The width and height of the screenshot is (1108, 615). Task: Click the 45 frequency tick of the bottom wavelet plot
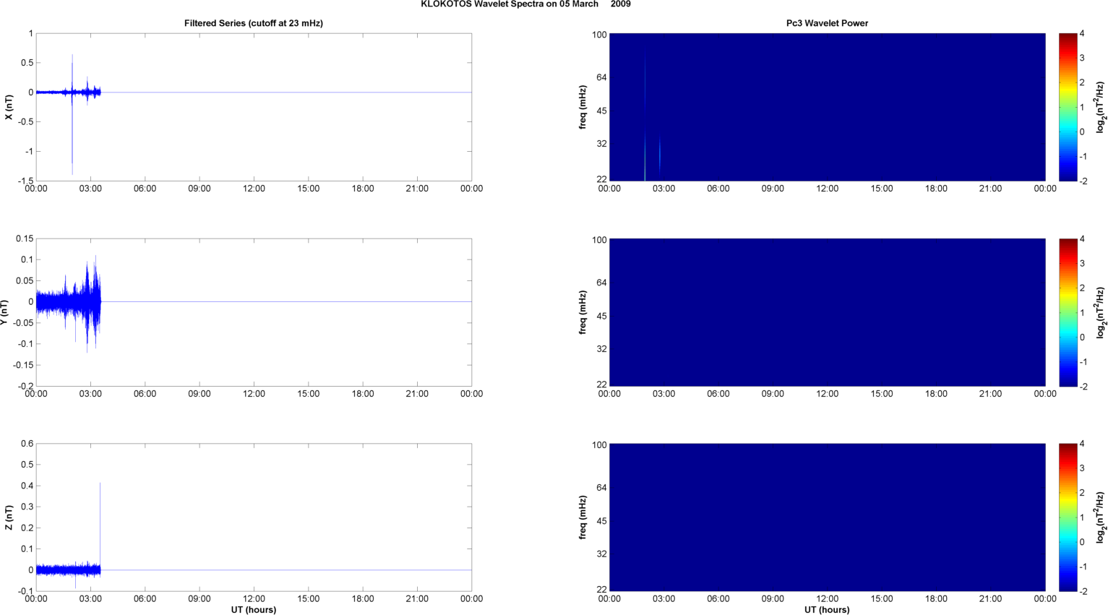(x=601, y=521)
